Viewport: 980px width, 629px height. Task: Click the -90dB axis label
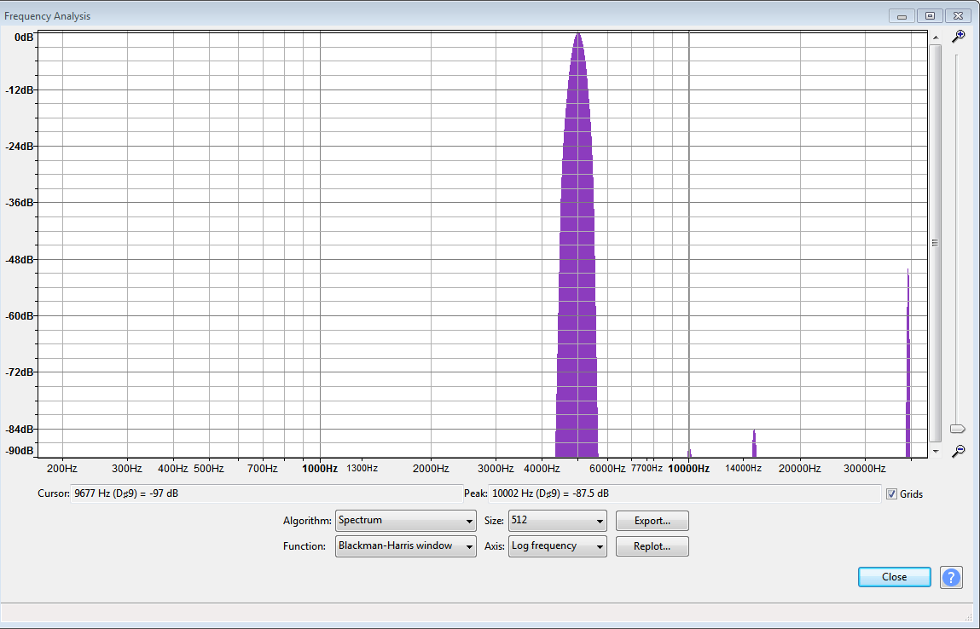20,451
